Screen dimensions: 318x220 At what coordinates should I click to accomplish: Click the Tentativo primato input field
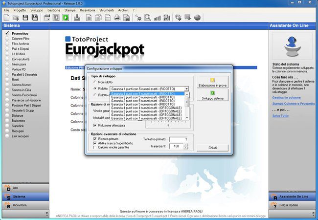click(178, 139)
